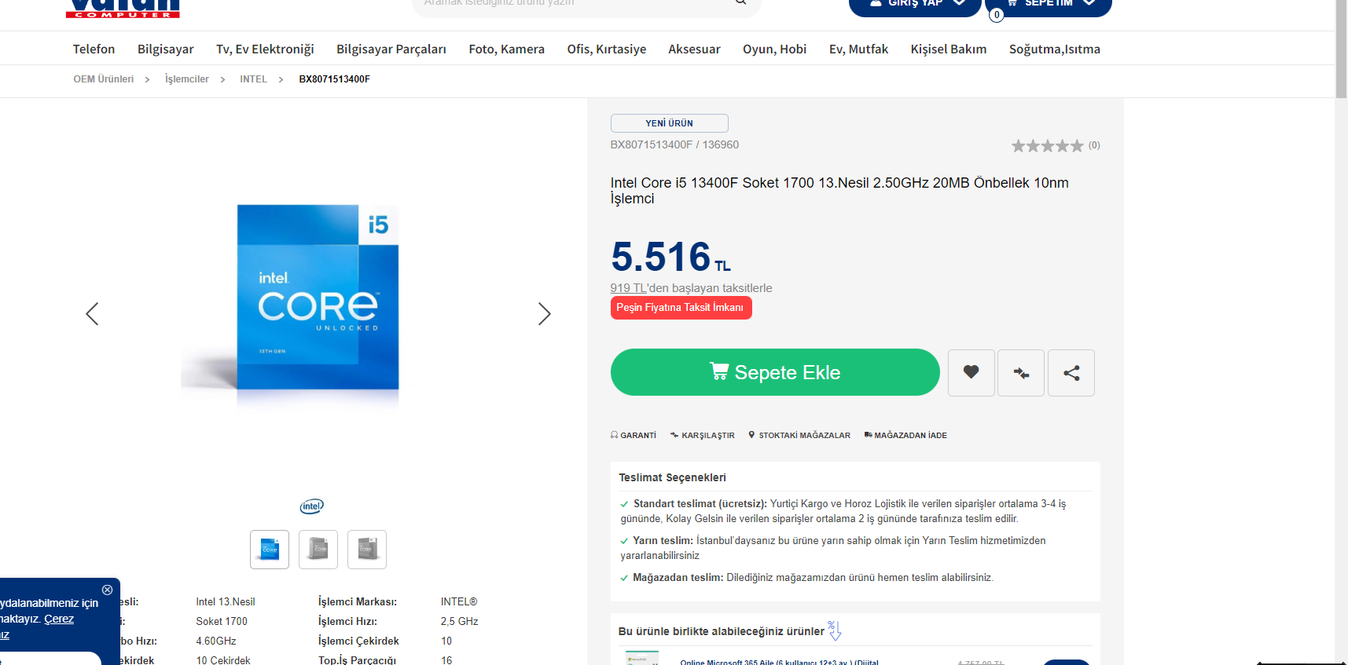The width and height of the screenshot is (1348, 665).
Task: Open the Telefon menu
Action: tap(94, 49)
